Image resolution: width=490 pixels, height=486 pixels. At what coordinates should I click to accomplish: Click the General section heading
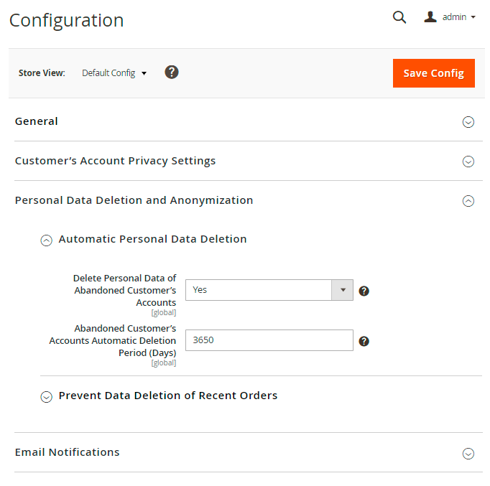point(37,121)
